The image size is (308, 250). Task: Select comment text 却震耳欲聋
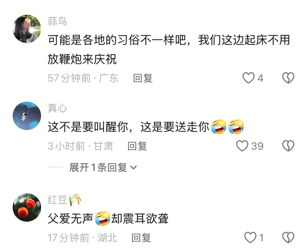click(140, 218)
